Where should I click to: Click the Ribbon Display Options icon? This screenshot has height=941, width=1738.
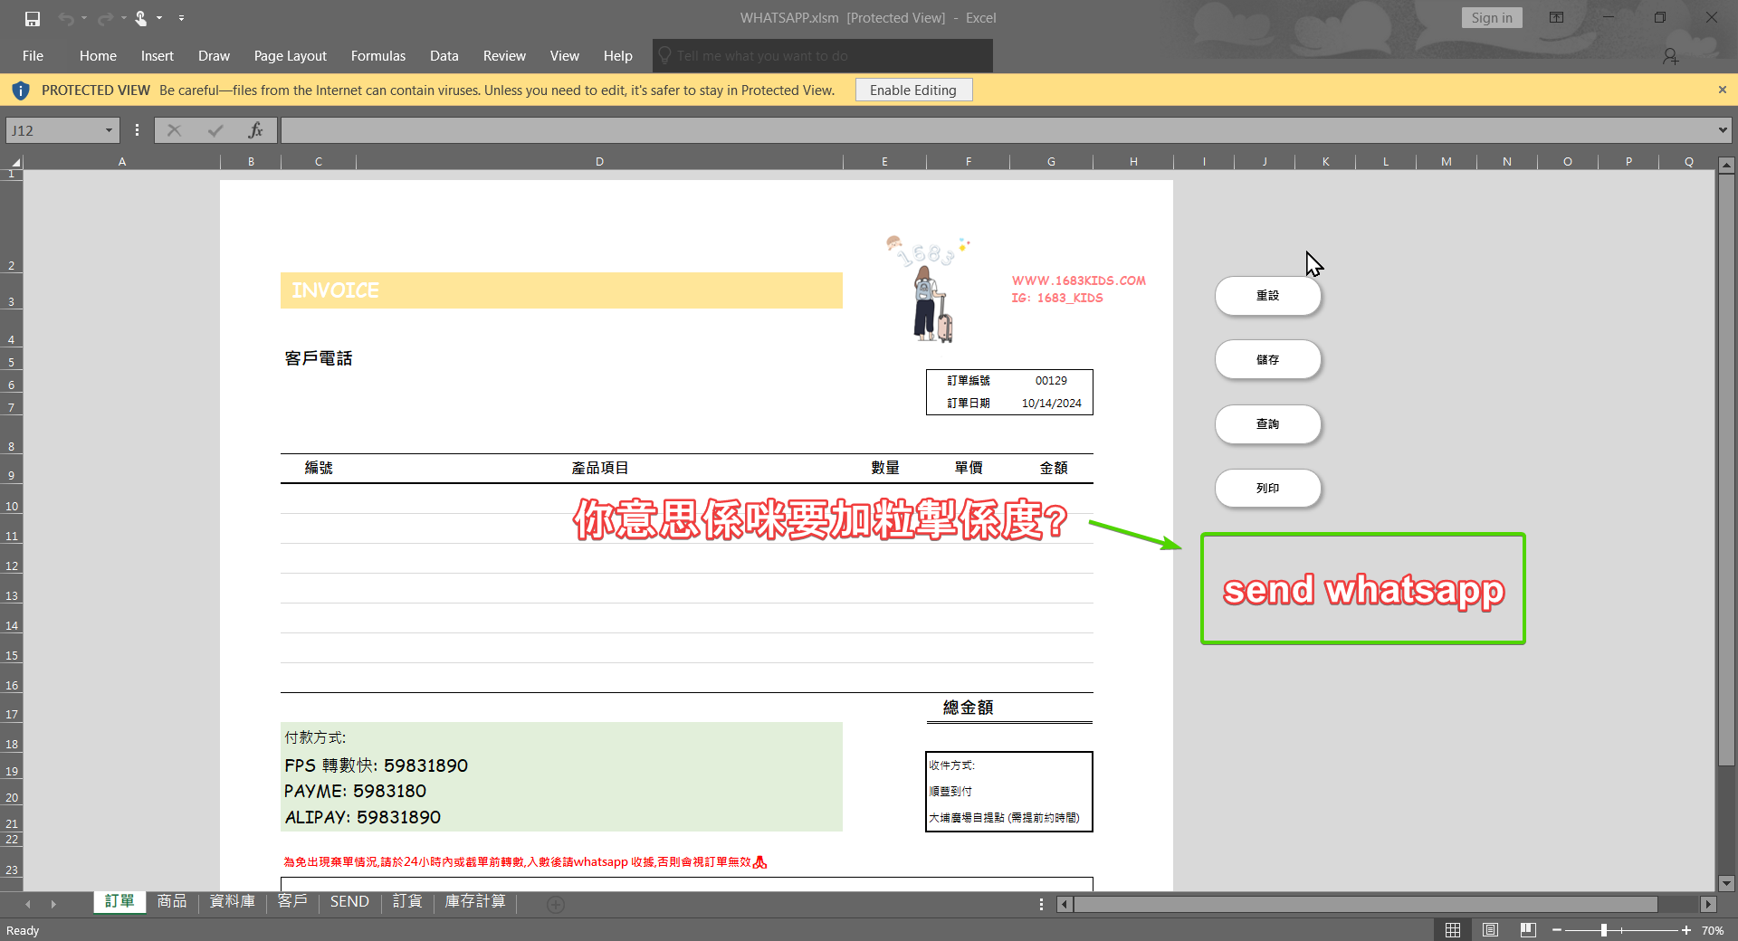(1556, 18)
